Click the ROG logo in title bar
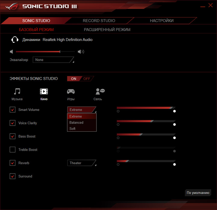The height and width of the screenshot is (210, 217). (12, 6)
